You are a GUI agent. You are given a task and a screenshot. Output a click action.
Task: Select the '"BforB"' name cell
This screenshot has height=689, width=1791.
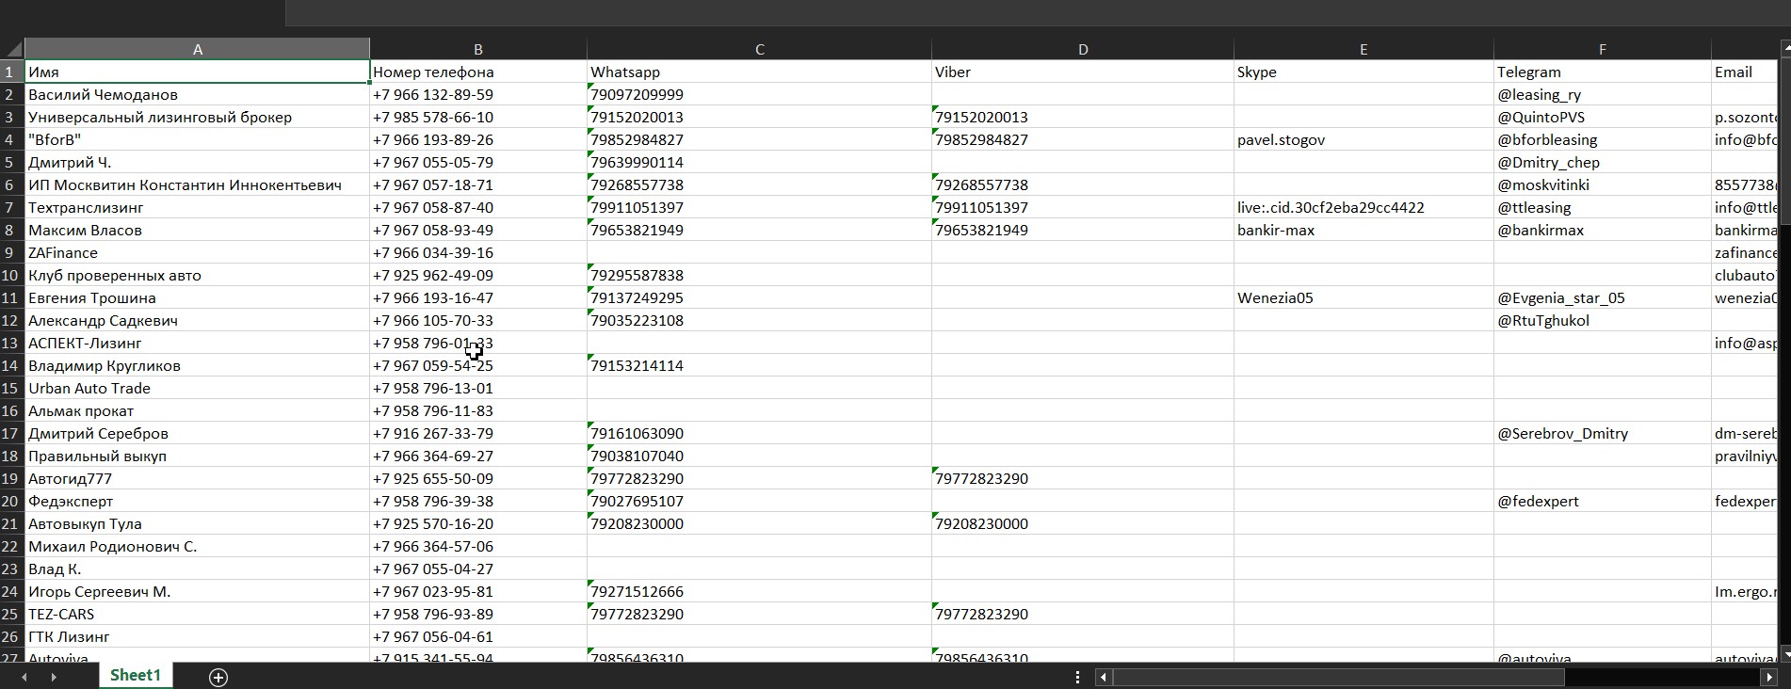[x=198, y=139]
